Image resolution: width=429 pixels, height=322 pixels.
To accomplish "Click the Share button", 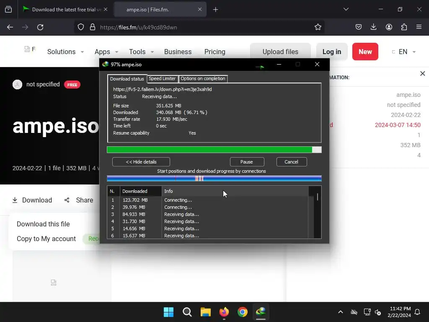I will point(79,200).
